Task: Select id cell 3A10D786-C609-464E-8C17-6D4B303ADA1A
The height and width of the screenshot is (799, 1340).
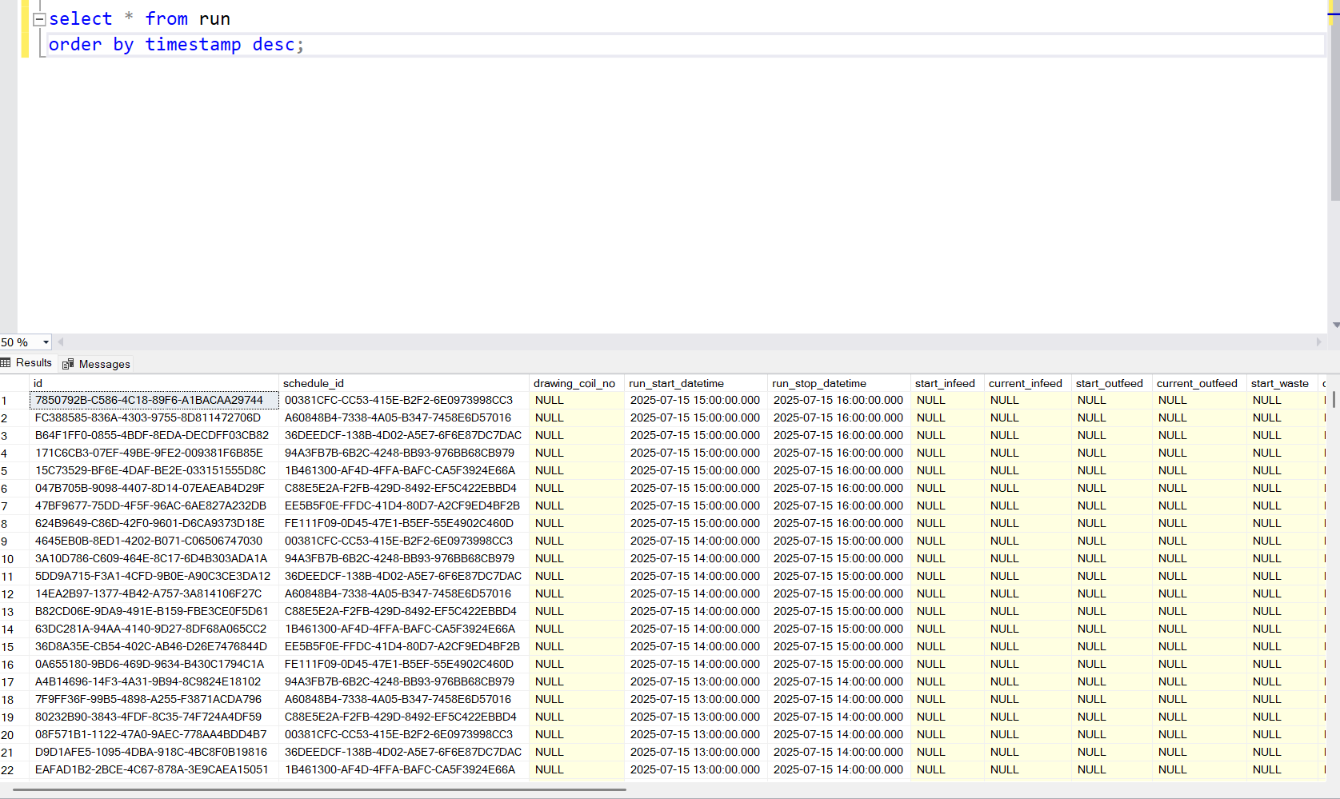Action: click(154, 559)
